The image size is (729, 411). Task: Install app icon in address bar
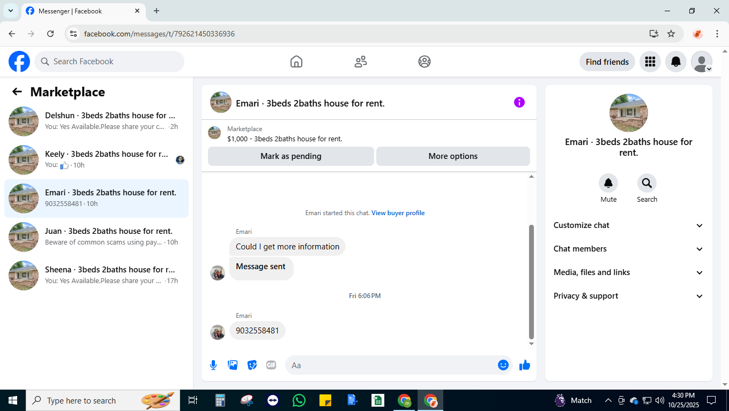[654, 34]
